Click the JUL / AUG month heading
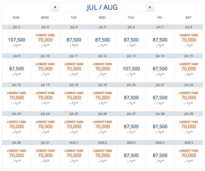205x171 pixels. coord(102,7)
